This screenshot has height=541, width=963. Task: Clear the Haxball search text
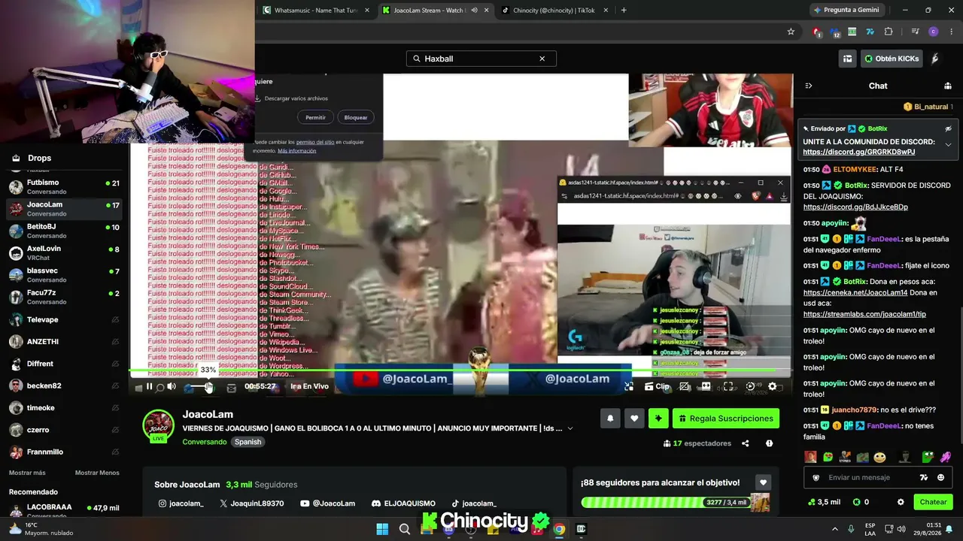click(542, 59)
